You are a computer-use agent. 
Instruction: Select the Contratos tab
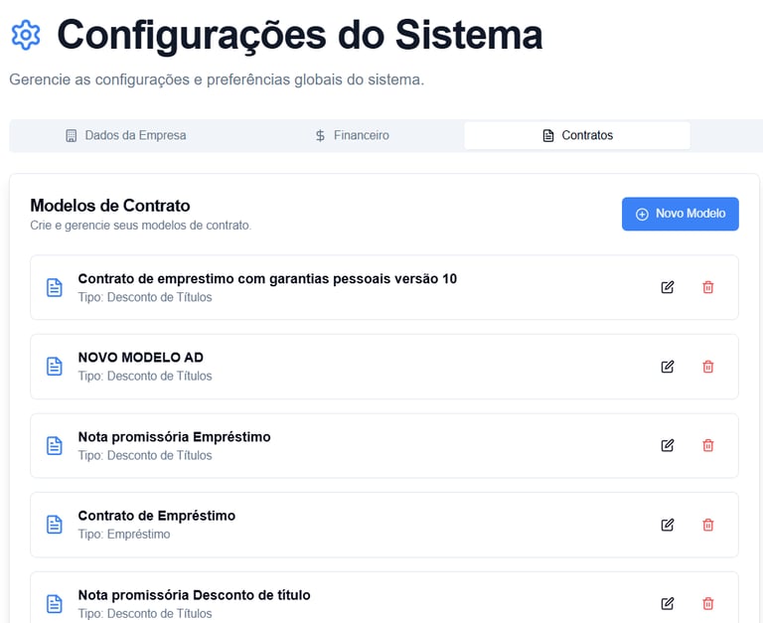coord(577,135)
